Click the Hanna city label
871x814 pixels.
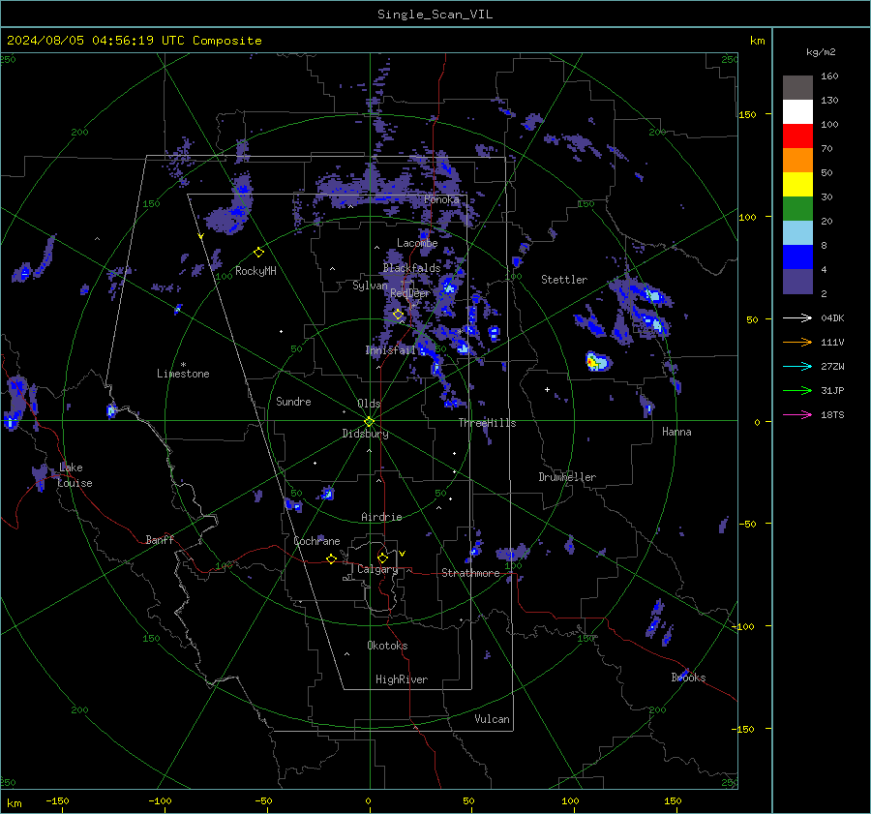coord(676,433)
